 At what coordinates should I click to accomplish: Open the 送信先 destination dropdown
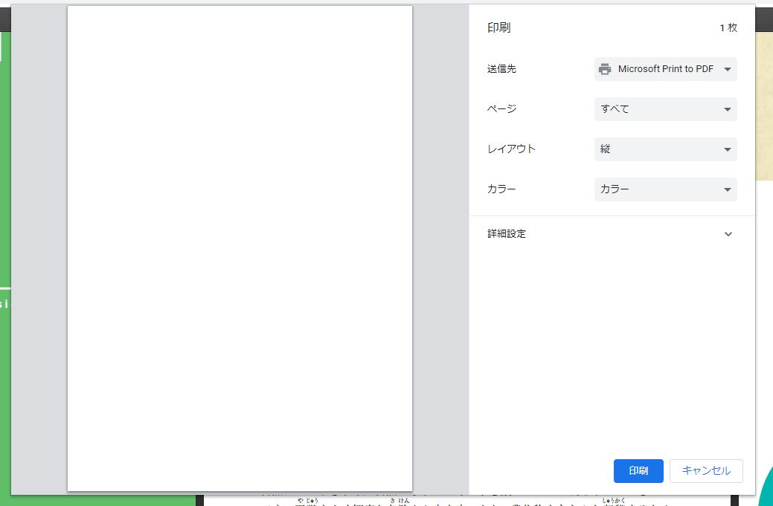coord(665,68)
